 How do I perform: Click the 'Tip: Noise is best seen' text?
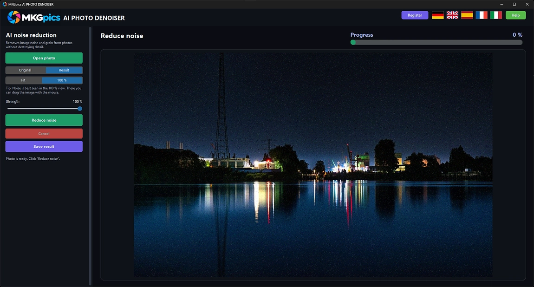point(44,90)
